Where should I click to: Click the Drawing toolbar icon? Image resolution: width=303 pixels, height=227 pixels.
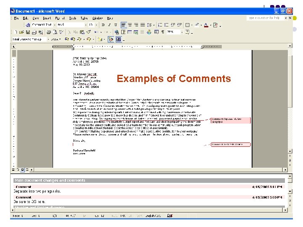click(149, 32)
